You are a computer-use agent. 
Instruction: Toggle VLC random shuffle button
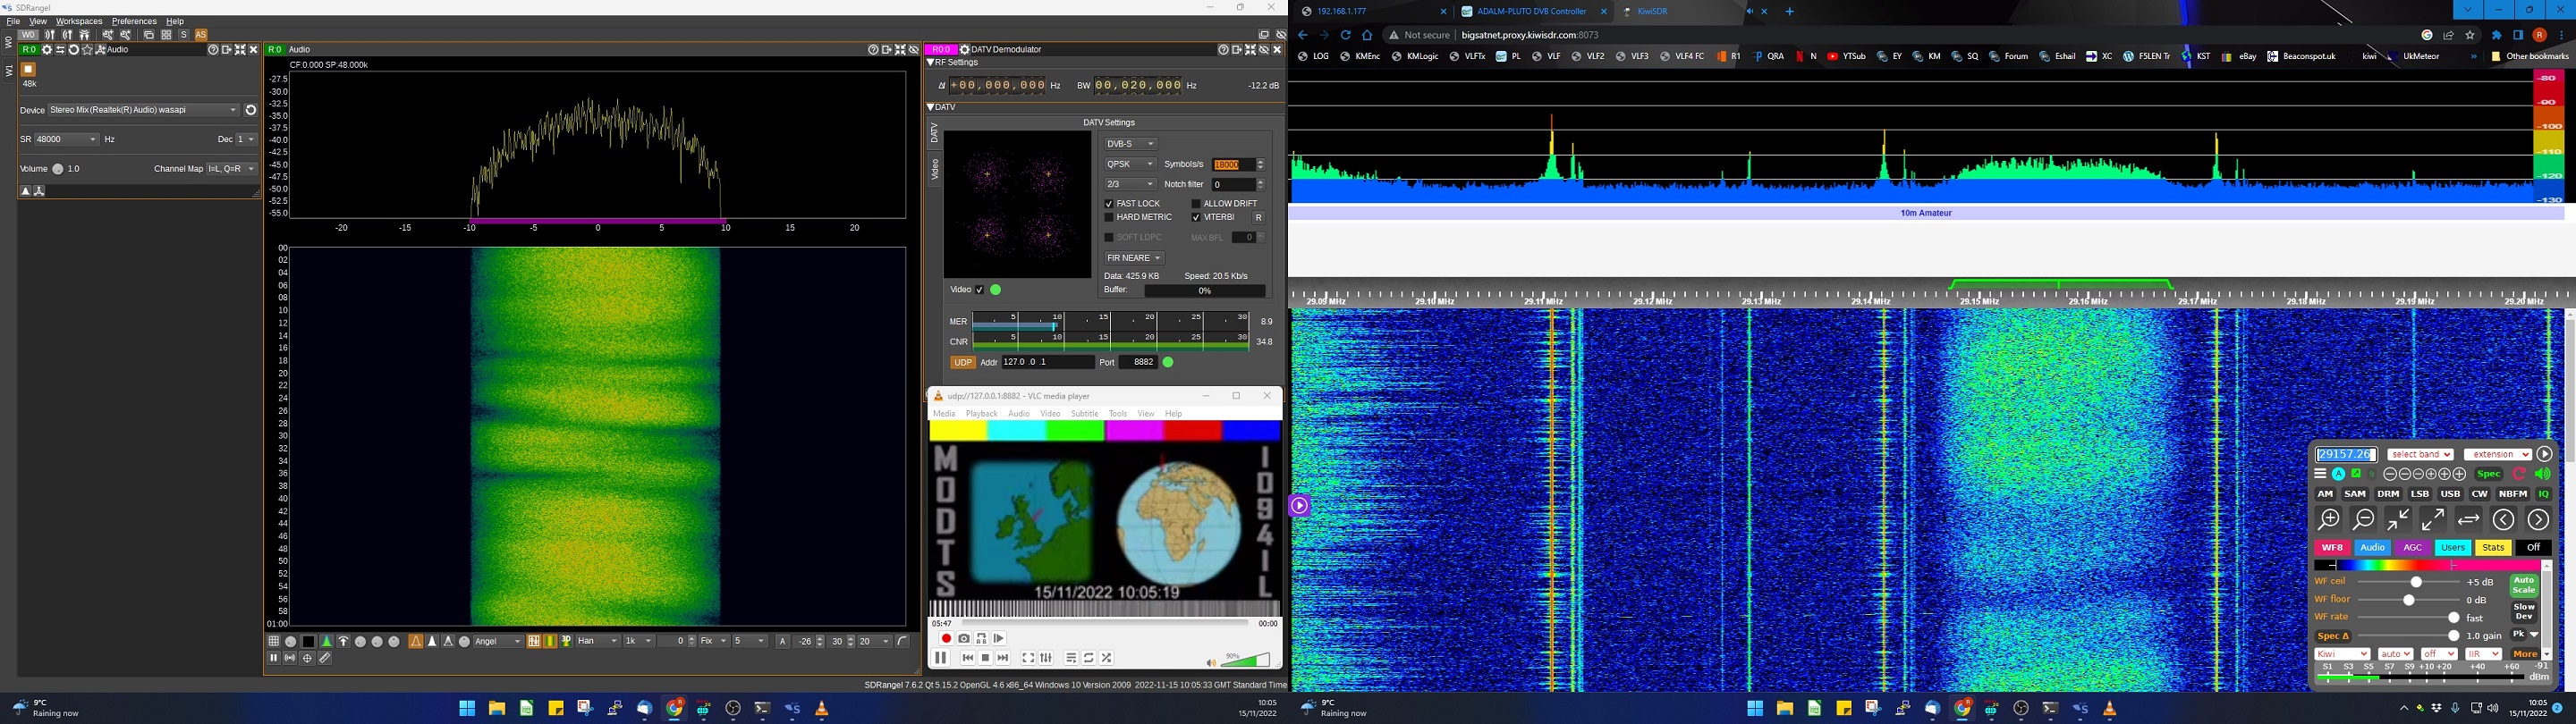point(1107,658)
